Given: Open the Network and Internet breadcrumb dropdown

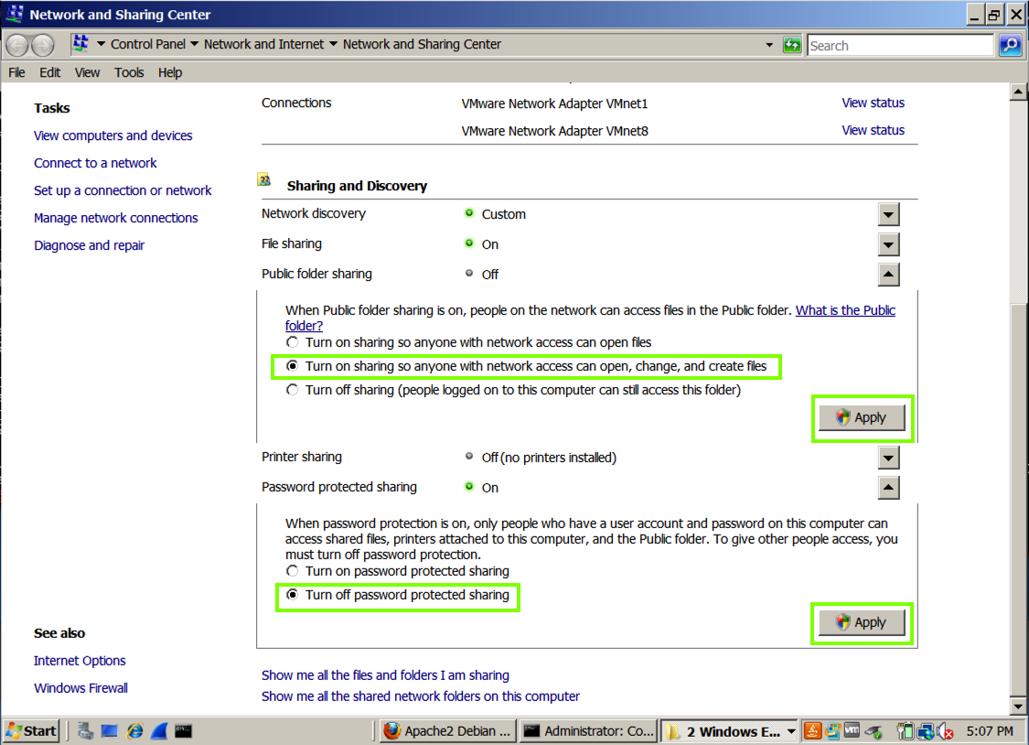Looking at the screenshot, I should (333, 44).
